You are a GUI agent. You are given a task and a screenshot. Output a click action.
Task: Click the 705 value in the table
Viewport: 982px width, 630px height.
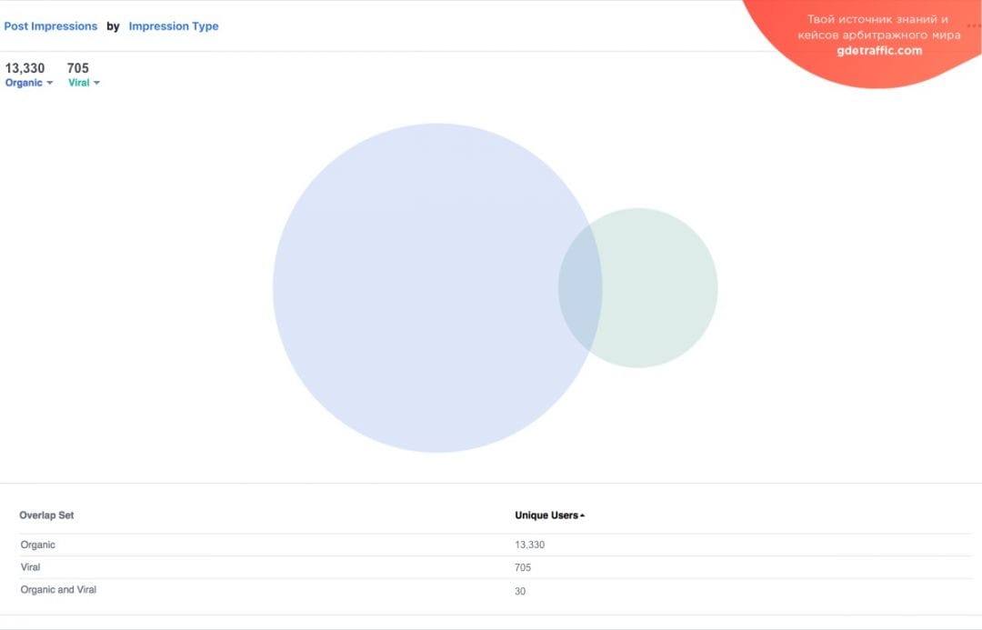[523, 567]
